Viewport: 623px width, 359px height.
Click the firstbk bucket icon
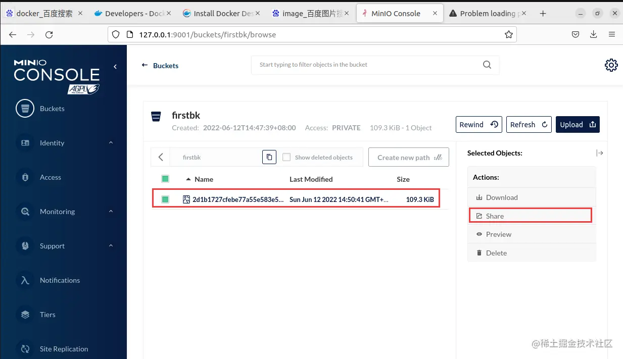tap(157, 117)
